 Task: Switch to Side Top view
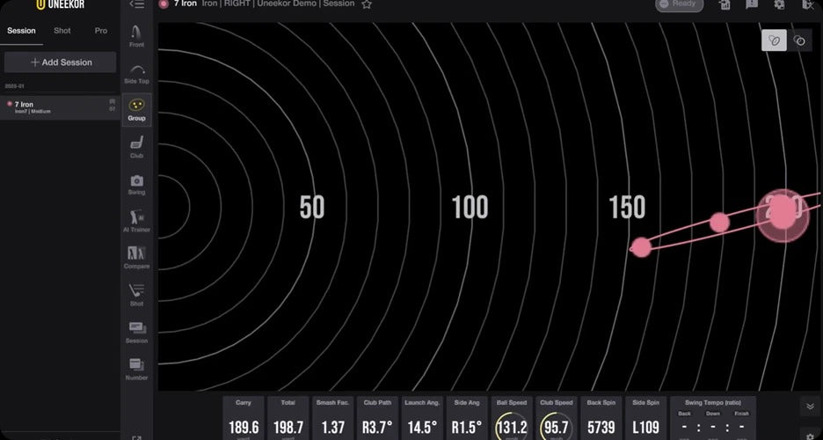pos(136,72)
